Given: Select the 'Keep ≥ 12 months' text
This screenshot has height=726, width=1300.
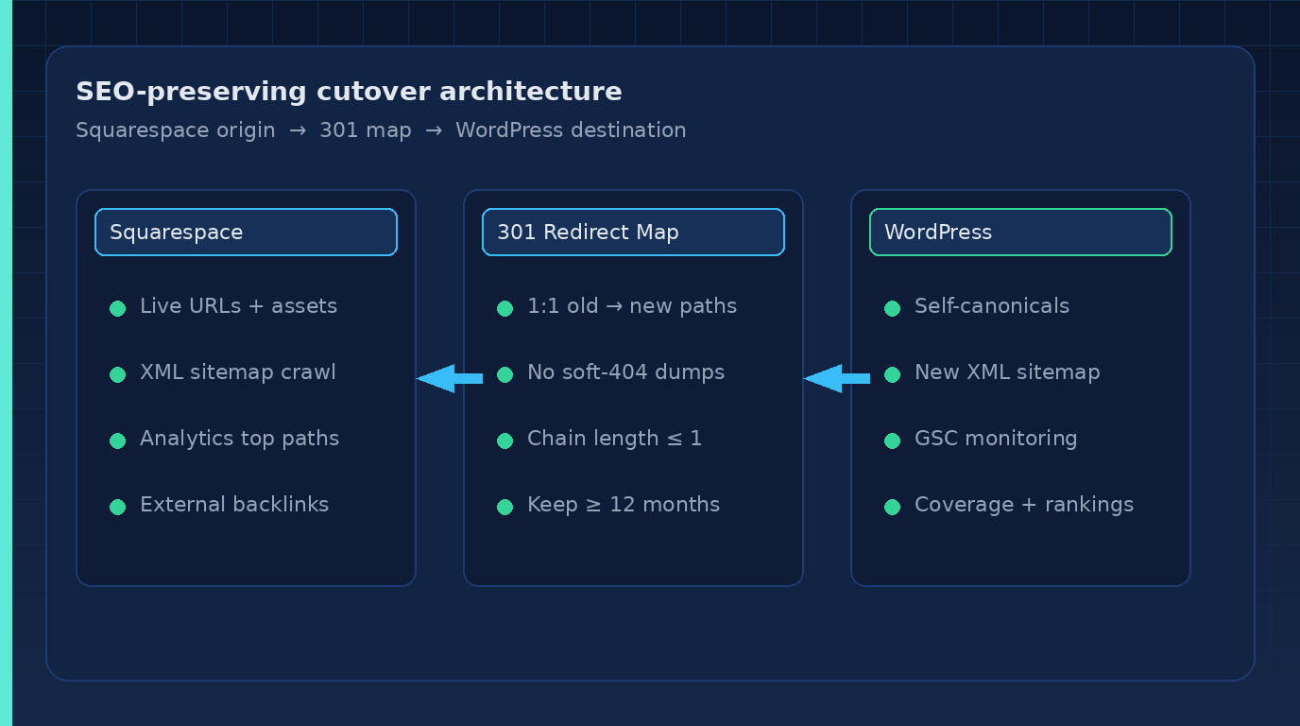Looking at the screenshot, I should 624,505.
